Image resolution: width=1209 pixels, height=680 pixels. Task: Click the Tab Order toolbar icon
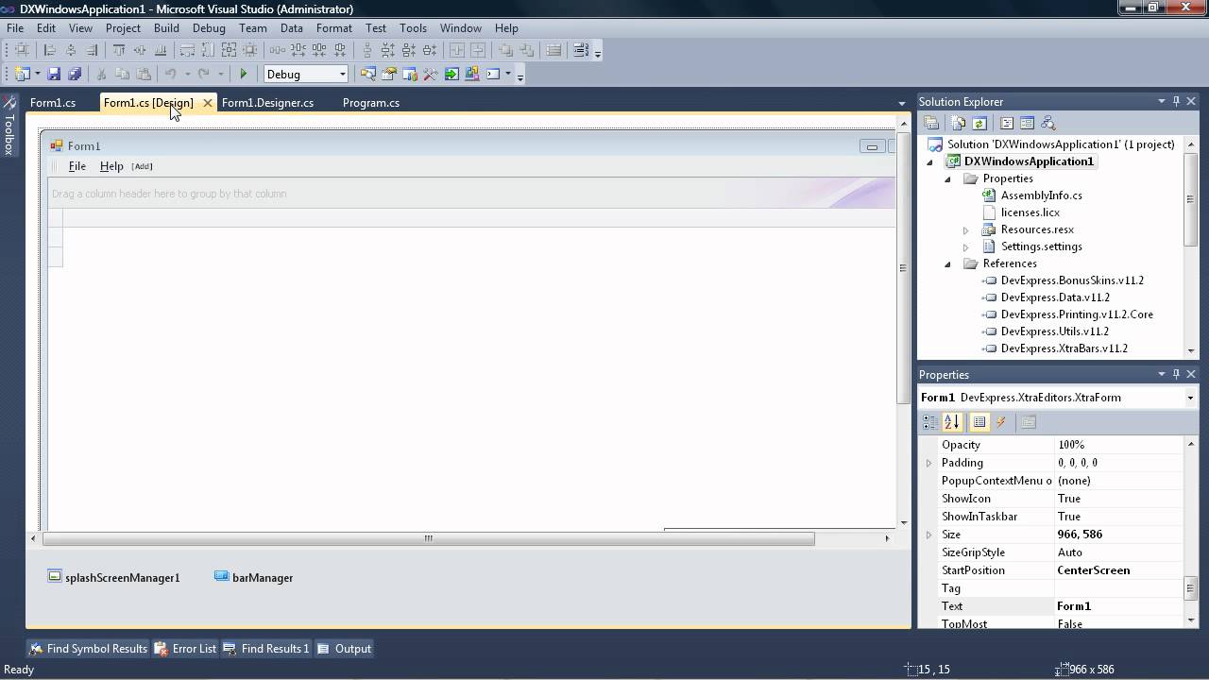click(581, 50)
